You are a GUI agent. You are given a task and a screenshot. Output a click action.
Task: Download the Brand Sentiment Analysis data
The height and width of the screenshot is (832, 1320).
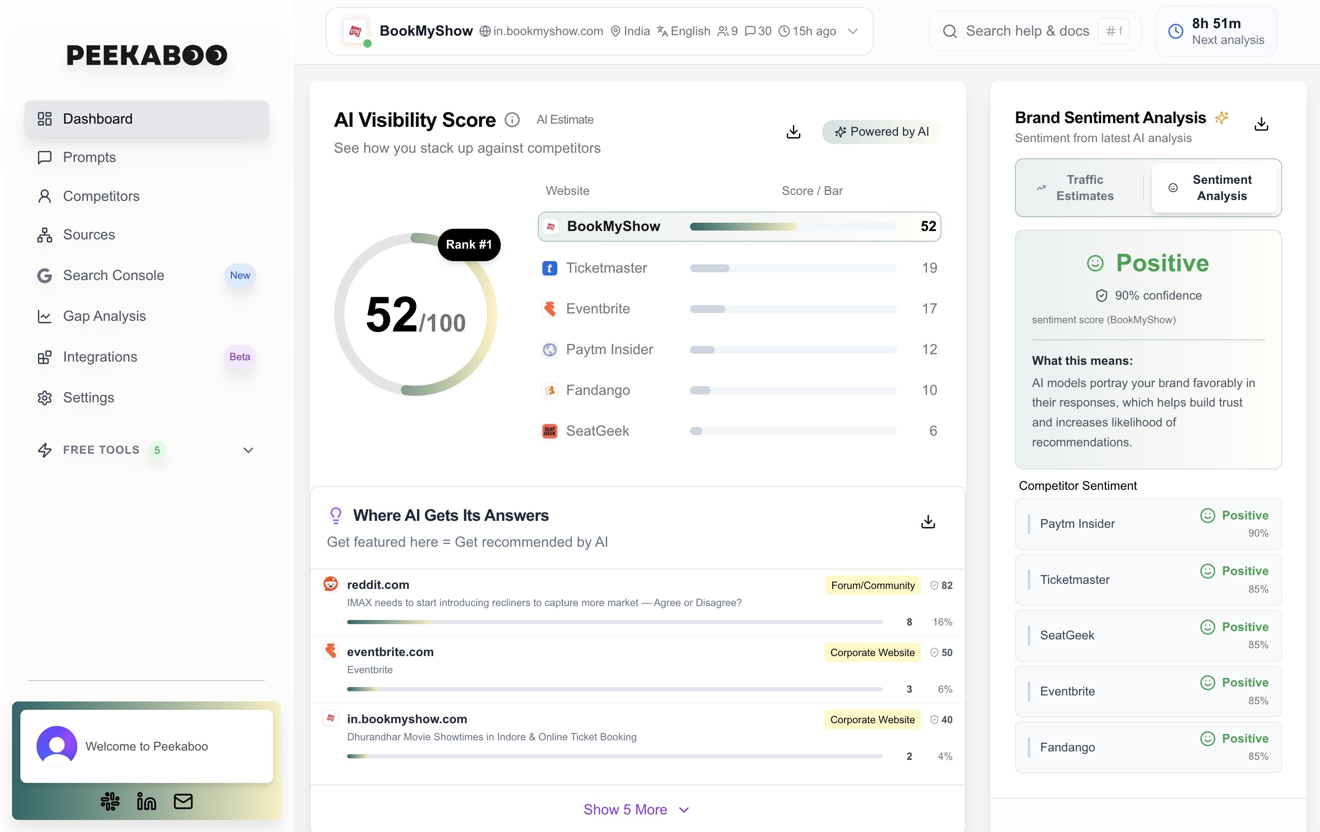pyautogui.click(x=1261, y=124)
